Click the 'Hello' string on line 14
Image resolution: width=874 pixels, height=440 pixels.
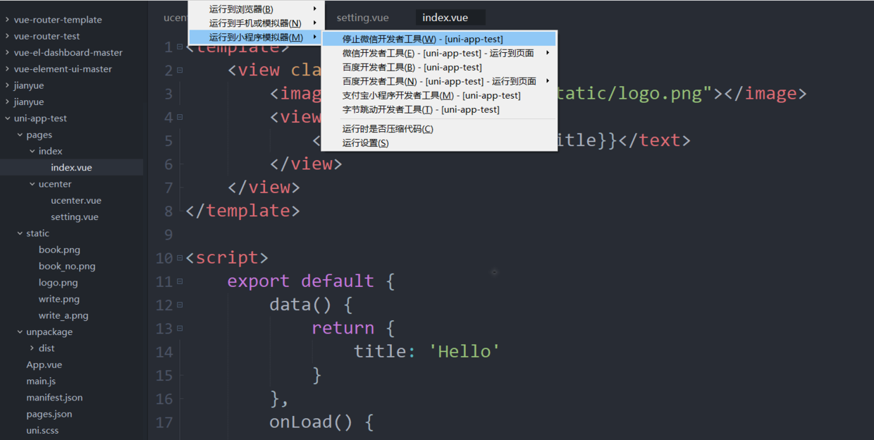(x=464, y=351)
